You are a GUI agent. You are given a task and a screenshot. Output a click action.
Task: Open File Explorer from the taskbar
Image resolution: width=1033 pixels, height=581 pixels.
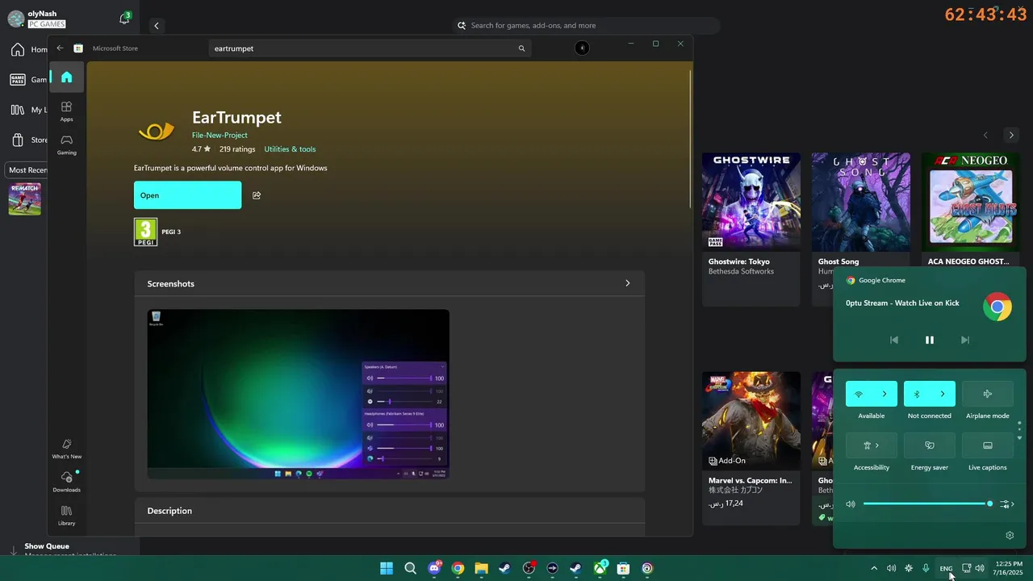[x=481, y=568]
